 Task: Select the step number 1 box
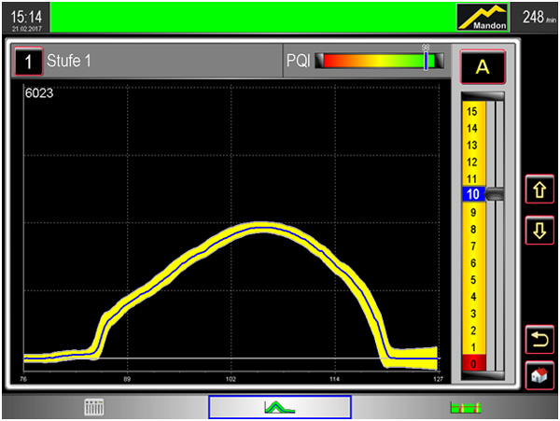point(29,63)
